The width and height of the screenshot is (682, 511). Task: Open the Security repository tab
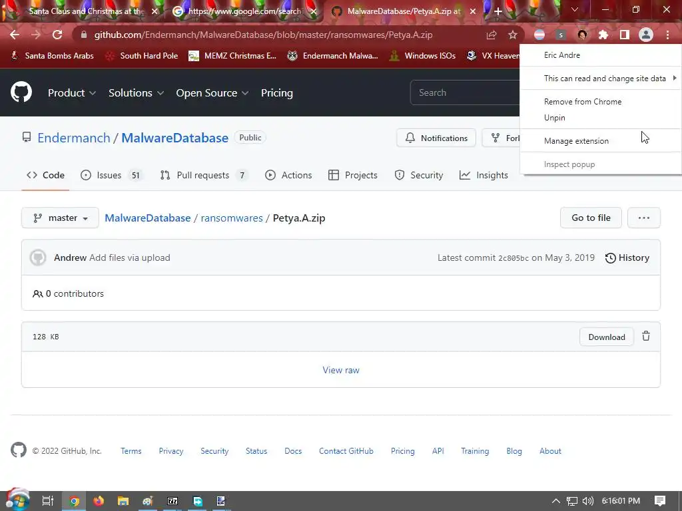pos(419,175)
